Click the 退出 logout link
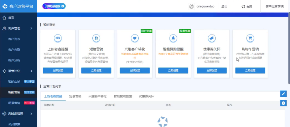Screen dimensions: 290x127 tap(224, 6)
